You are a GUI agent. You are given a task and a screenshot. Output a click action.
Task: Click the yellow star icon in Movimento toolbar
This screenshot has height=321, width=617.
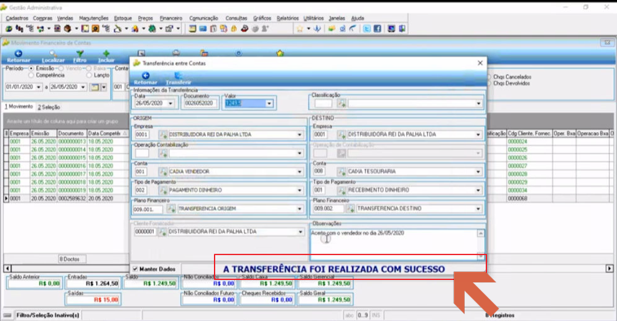tap(280, 53)
